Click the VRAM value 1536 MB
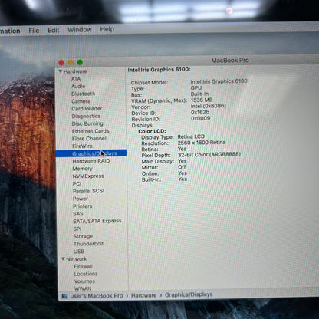 coord(202,100)
